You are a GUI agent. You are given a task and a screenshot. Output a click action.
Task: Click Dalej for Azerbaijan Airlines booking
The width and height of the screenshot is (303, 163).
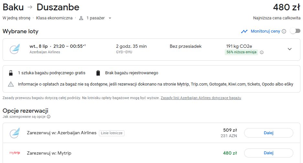click(x=269, y=133)
